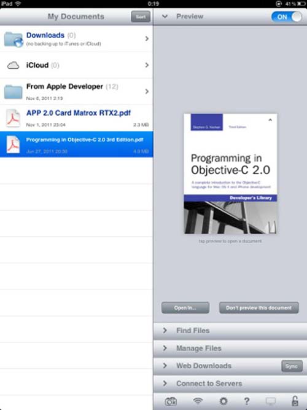
Task: Check the battery indicator in status bar
Action: tap(300, 4)
